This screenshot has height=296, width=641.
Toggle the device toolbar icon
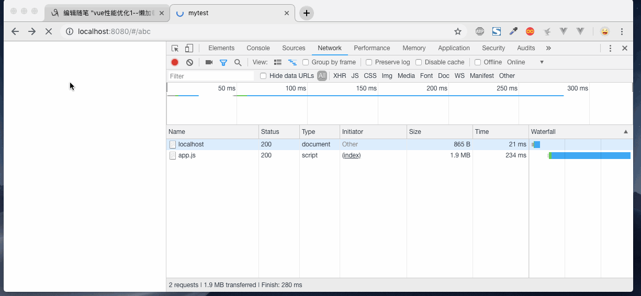189,48
